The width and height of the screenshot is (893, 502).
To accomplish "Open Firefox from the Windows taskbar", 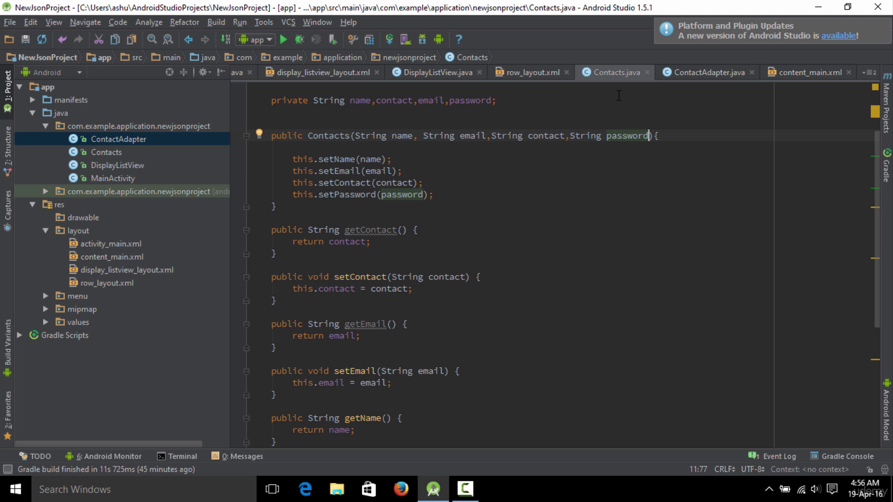I will coord(401,489).
